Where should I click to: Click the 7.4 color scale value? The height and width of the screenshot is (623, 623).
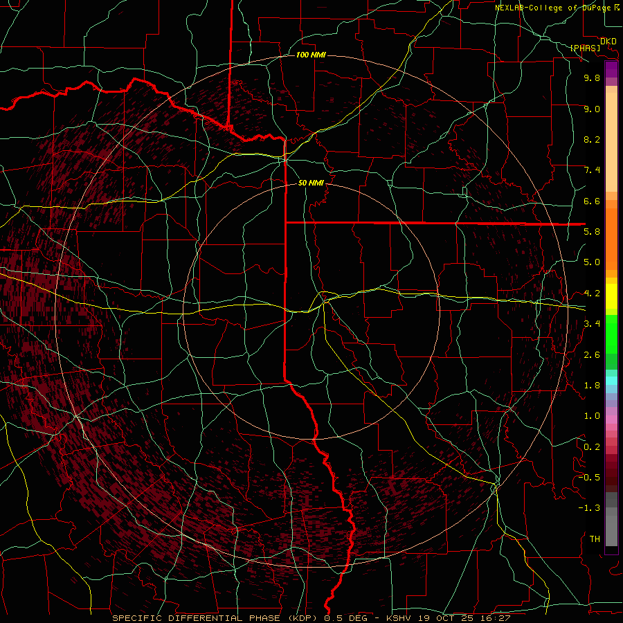592,170
